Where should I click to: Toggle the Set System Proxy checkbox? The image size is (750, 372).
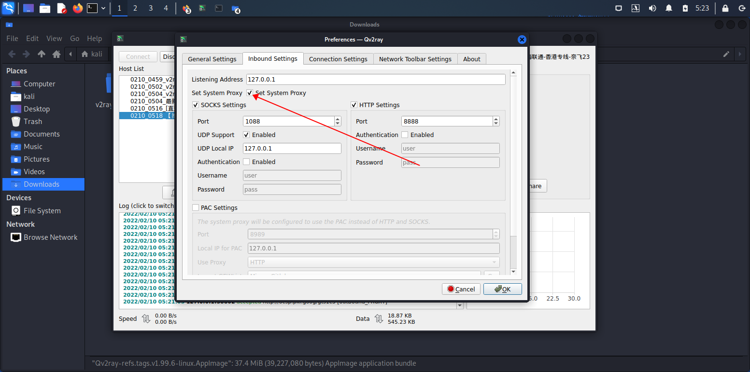(x=250, y=93)
